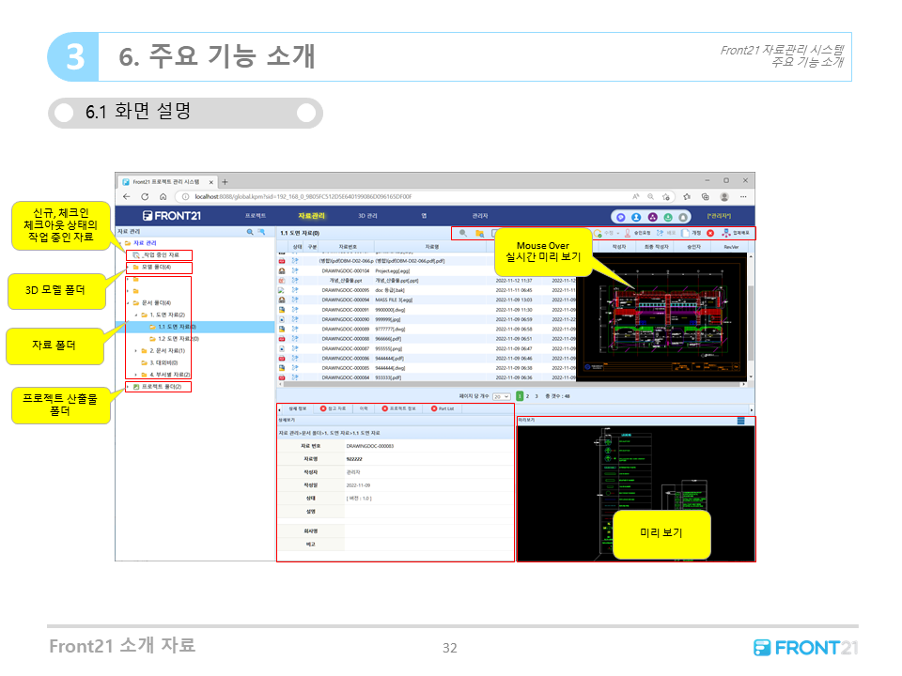The width and height of the screenshot is (902, 676).
Task: Open the browser favorites star icon
Action: pos(687,196)
